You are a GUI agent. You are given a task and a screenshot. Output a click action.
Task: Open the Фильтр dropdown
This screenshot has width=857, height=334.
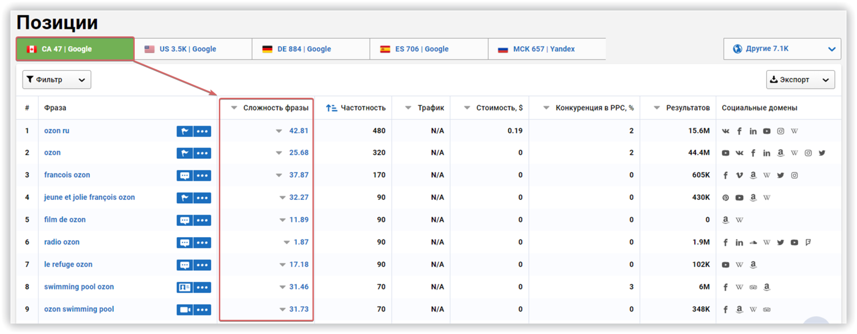57,80
